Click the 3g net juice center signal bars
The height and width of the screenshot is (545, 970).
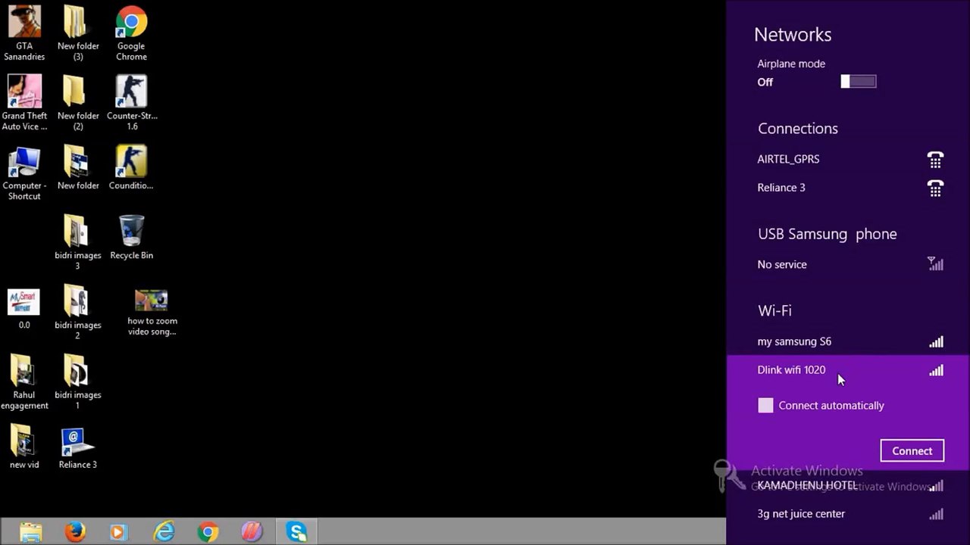coord(937,514)
